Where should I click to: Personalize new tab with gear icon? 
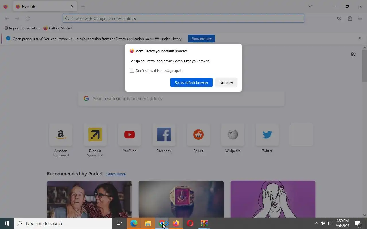353,54
